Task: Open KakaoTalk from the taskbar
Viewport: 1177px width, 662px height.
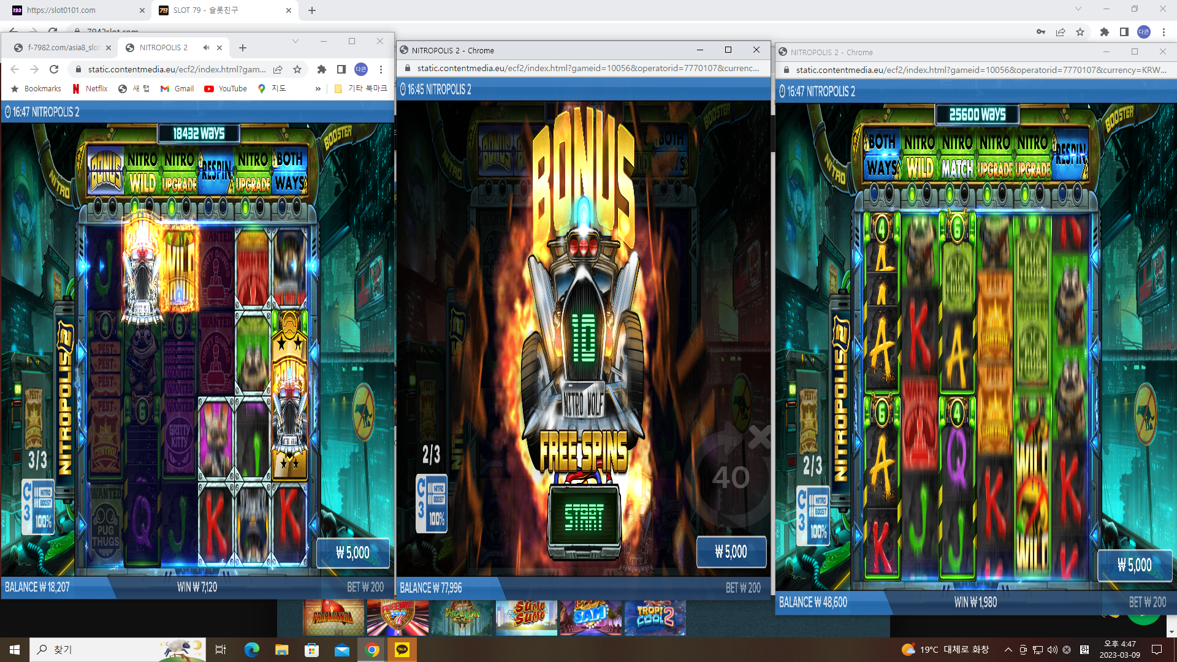Action: [402, 650]
